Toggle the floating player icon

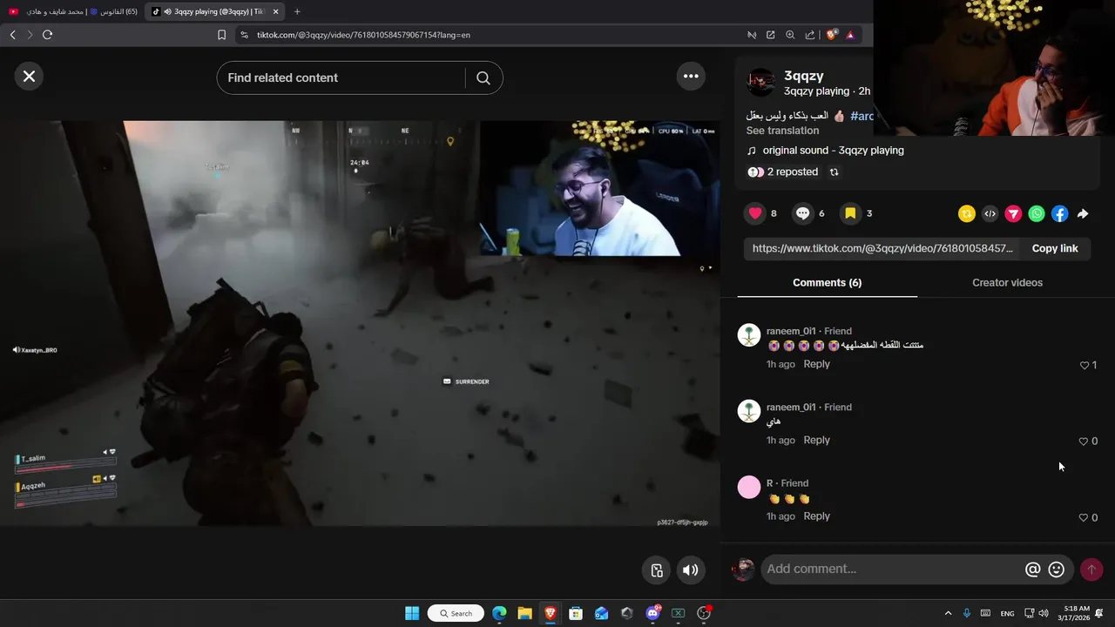pyautogui.click(x=657, y=570)
